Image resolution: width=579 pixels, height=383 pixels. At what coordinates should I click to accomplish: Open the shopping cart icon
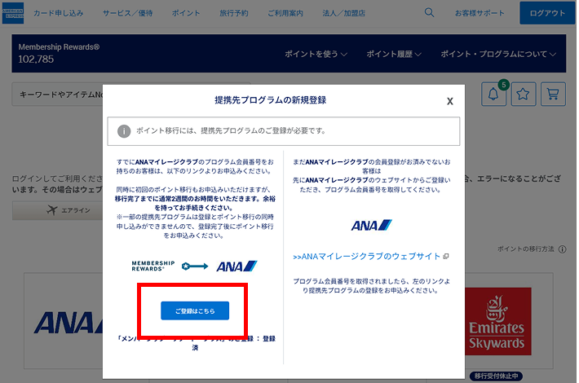coord(553,94)
